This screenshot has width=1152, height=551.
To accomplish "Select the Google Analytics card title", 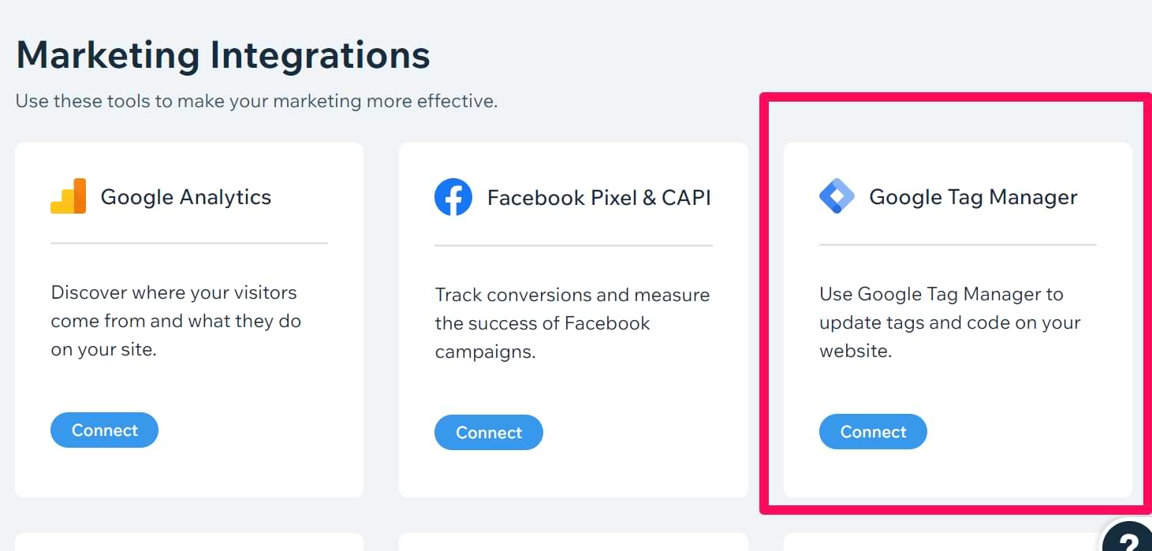I will [x=186, y=197].
